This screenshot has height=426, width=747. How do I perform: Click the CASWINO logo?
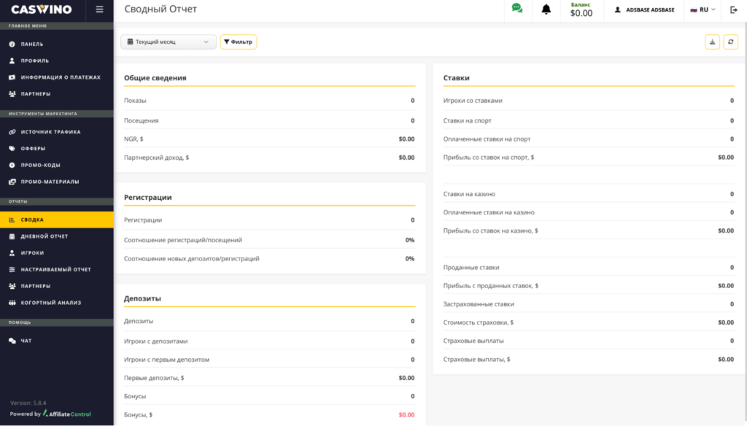[x=42, y=9]
